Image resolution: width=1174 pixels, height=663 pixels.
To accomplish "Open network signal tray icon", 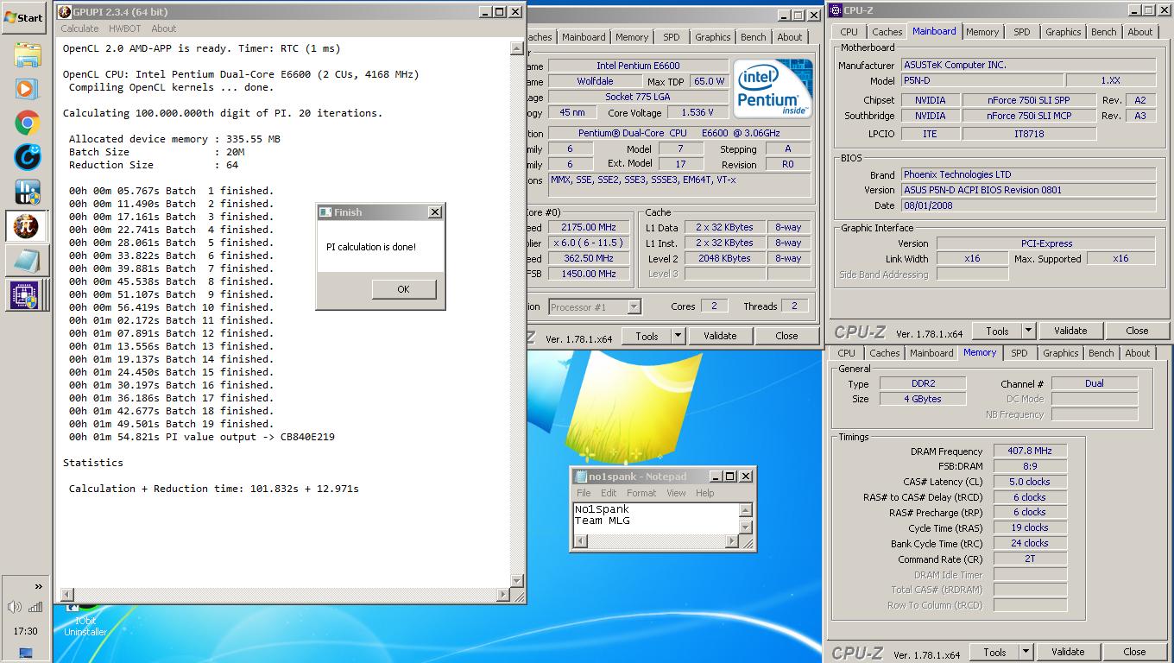I will coord(35,607).
